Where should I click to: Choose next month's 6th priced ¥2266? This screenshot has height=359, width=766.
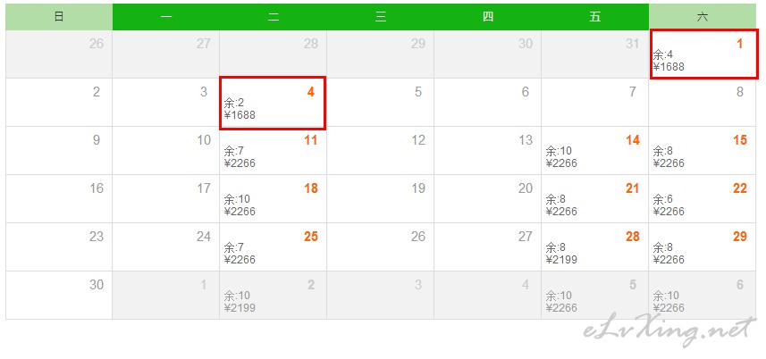pos(703,296)
